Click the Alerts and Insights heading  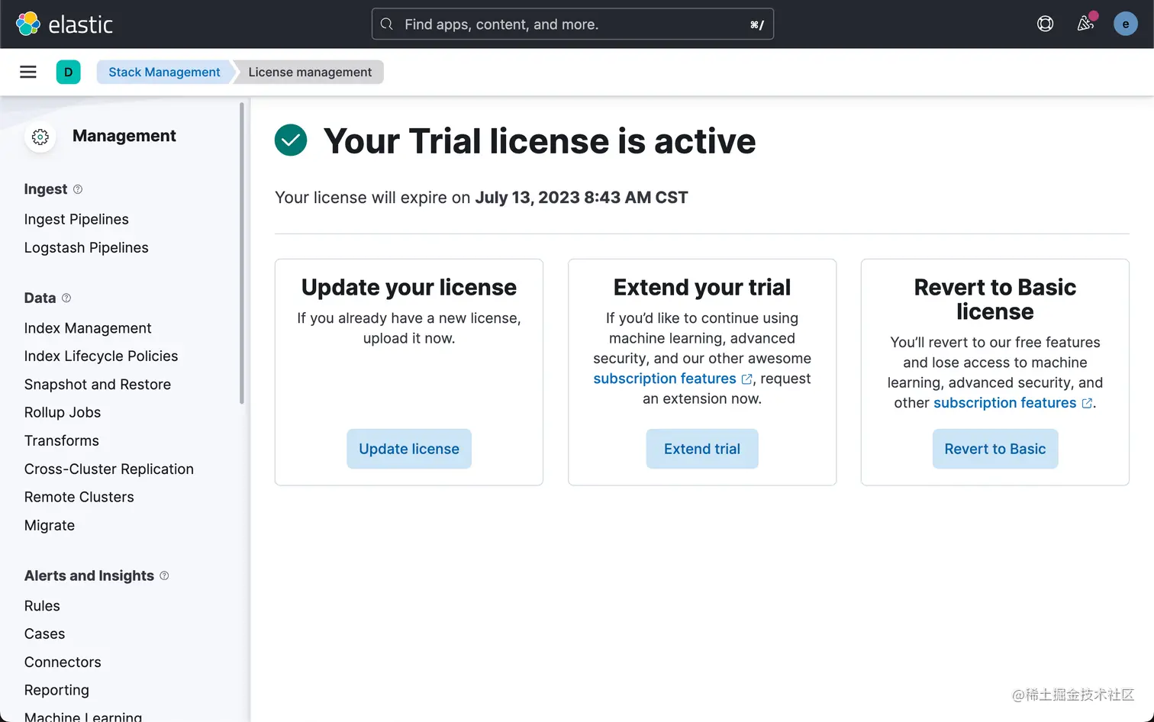pos(89,575)
